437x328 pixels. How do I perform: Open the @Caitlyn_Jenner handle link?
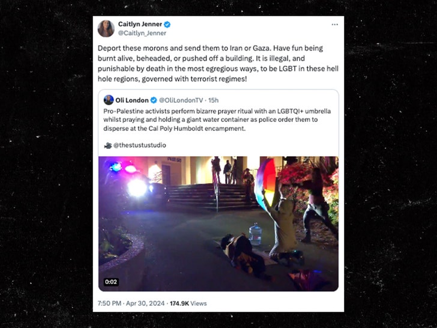[142, 33]
